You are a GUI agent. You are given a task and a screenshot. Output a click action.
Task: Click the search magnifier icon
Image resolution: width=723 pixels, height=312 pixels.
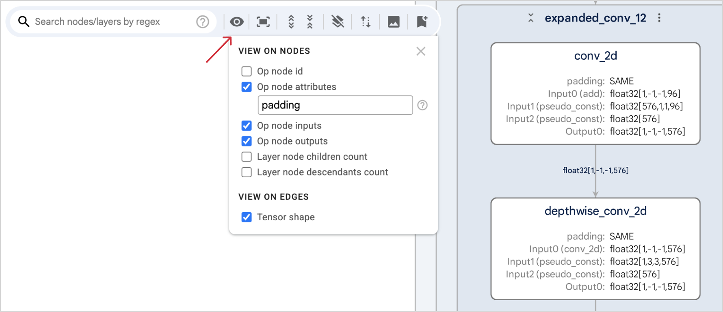coord(24,22)
